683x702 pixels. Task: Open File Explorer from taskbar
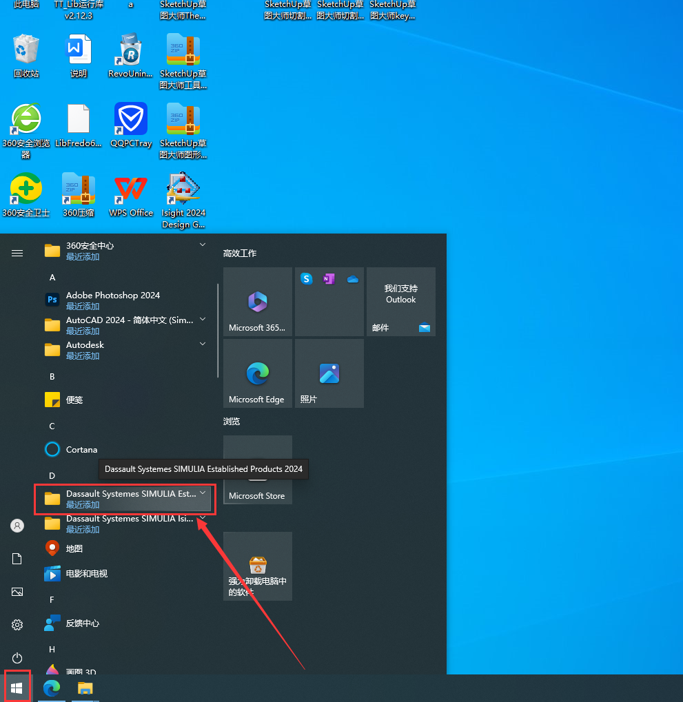pos(85,688)
